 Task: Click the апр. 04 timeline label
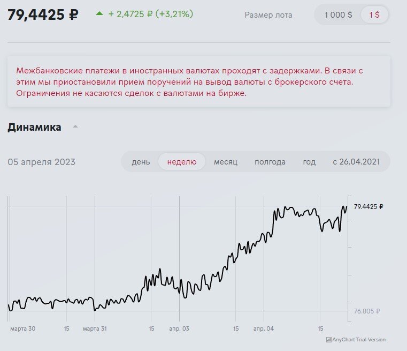(x=264, y=328)
